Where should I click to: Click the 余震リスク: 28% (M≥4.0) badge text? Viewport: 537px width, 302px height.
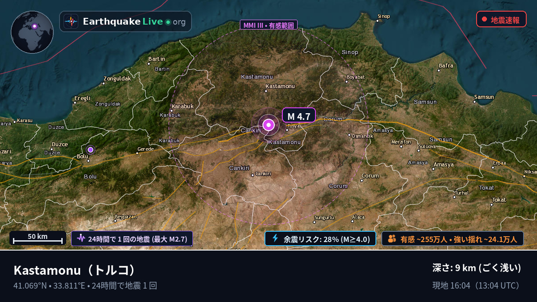pos(327,239)
